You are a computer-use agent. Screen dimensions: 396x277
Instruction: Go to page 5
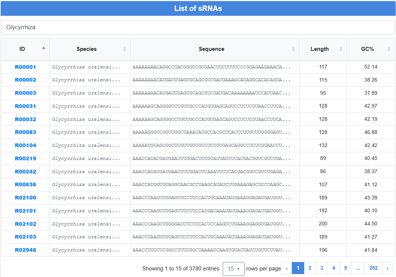pos(346,268)
